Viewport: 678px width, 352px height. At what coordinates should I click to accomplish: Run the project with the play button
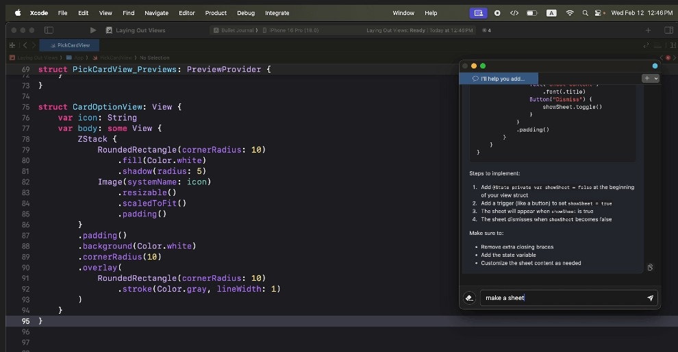[x=93, y=30]
